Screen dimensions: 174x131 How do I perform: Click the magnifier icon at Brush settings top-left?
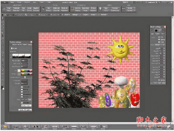tap(152, 30)
